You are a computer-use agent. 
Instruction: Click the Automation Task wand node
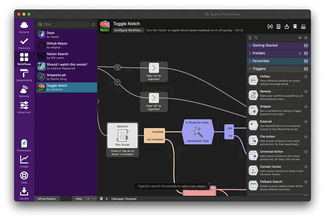[x=197, y=131]
